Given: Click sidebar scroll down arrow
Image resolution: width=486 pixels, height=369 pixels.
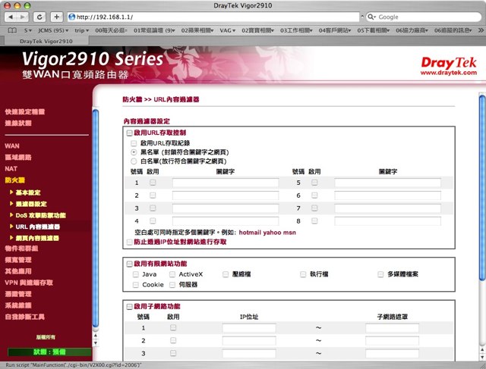Looking at the screenshot, I should coord(96,342).
